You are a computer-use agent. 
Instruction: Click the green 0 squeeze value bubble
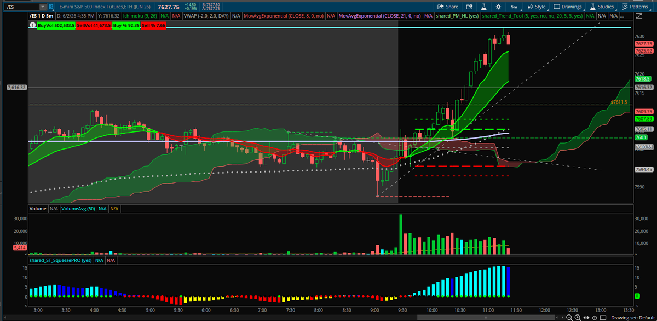[637, 296]
